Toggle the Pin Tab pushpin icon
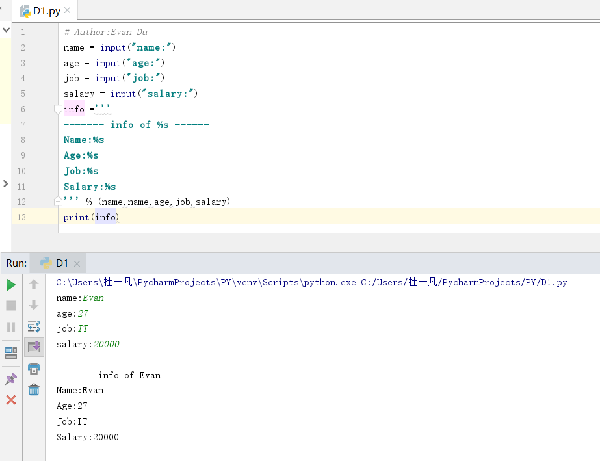Screen dimensions: 600x461 click(11, 378)
